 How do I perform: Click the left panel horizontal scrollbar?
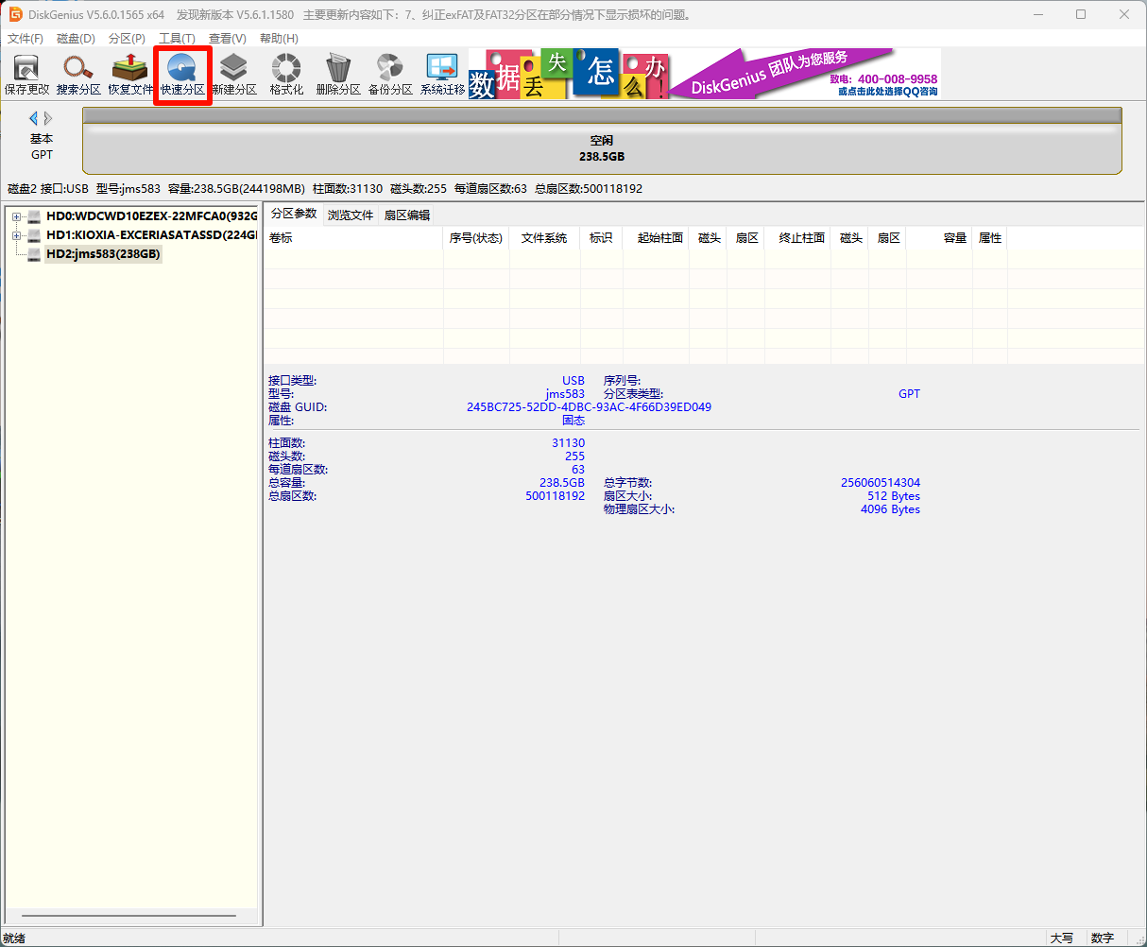[128, 916]
